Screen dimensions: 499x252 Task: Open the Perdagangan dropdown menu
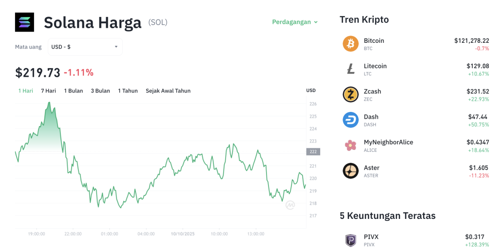pyautogui.click(x=295, y=22)
